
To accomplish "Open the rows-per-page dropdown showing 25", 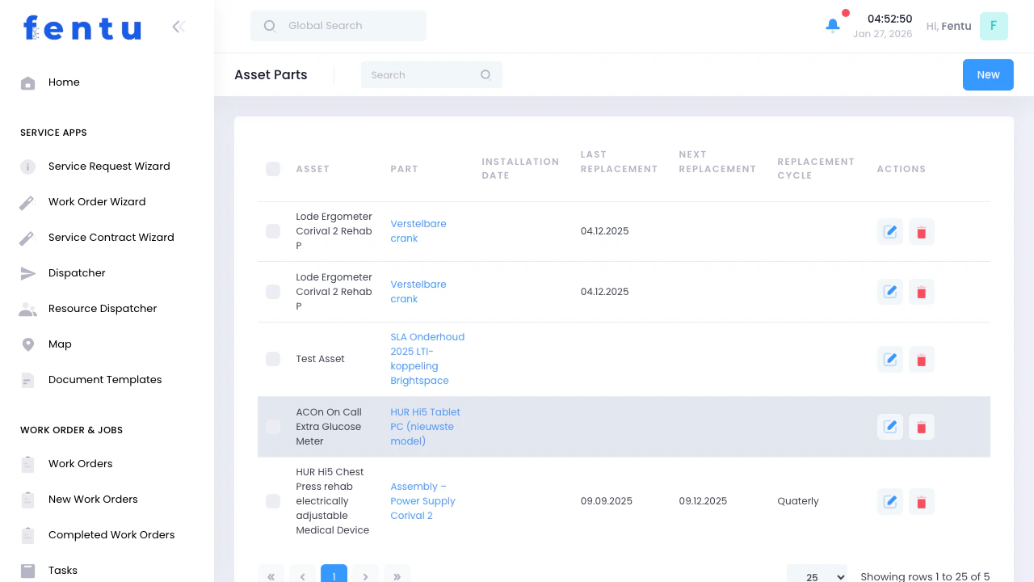I will [x=817, y=575].
